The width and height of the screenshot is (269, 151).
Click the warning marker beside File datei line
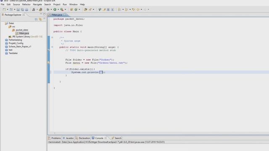pyautogui.click(x=49, y=63)
